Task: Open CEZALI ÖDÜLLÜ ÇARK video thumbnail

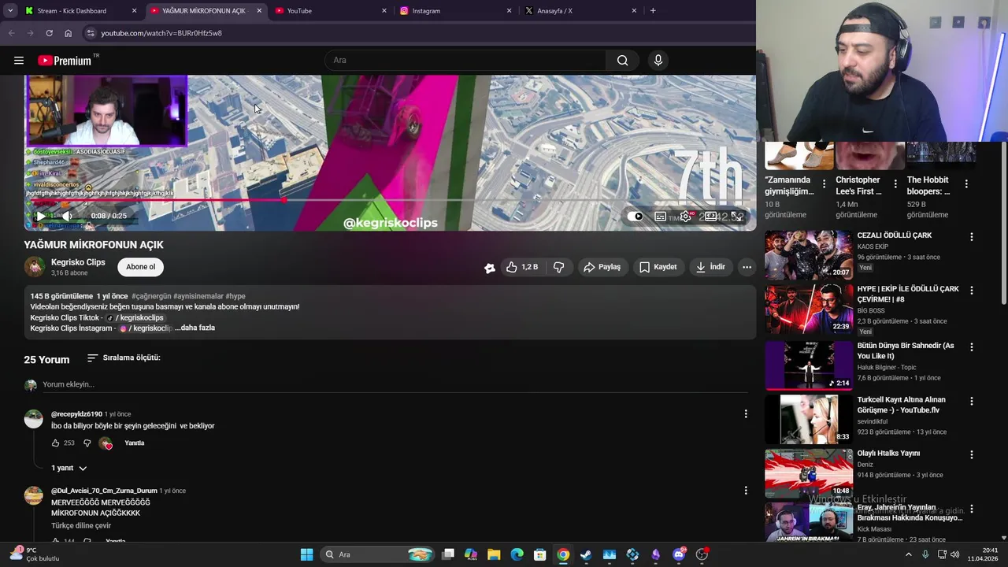Action: tap(809, 255)
